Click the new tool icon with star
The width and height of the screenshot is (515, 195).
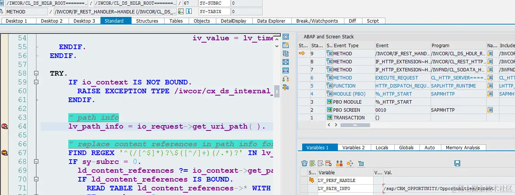[x=285, y=45]
